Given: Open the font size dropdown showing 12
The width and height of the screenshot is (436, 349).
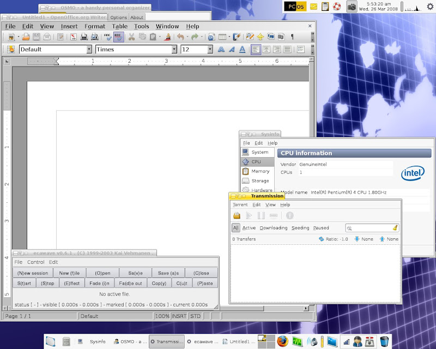Looking at the screenshot, I should pyautogui.click(x=210, y=50).
